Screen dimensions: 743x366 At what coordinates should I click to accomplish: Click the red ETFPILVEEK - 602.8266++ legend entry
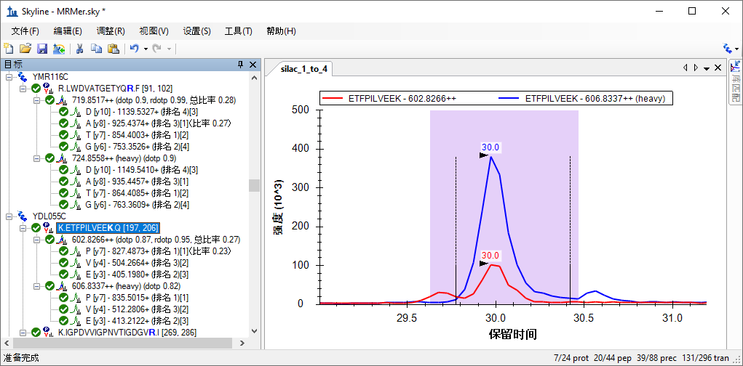point(389,98)
